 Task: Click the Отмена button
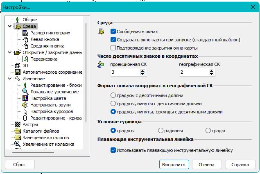tap(207, 165)
